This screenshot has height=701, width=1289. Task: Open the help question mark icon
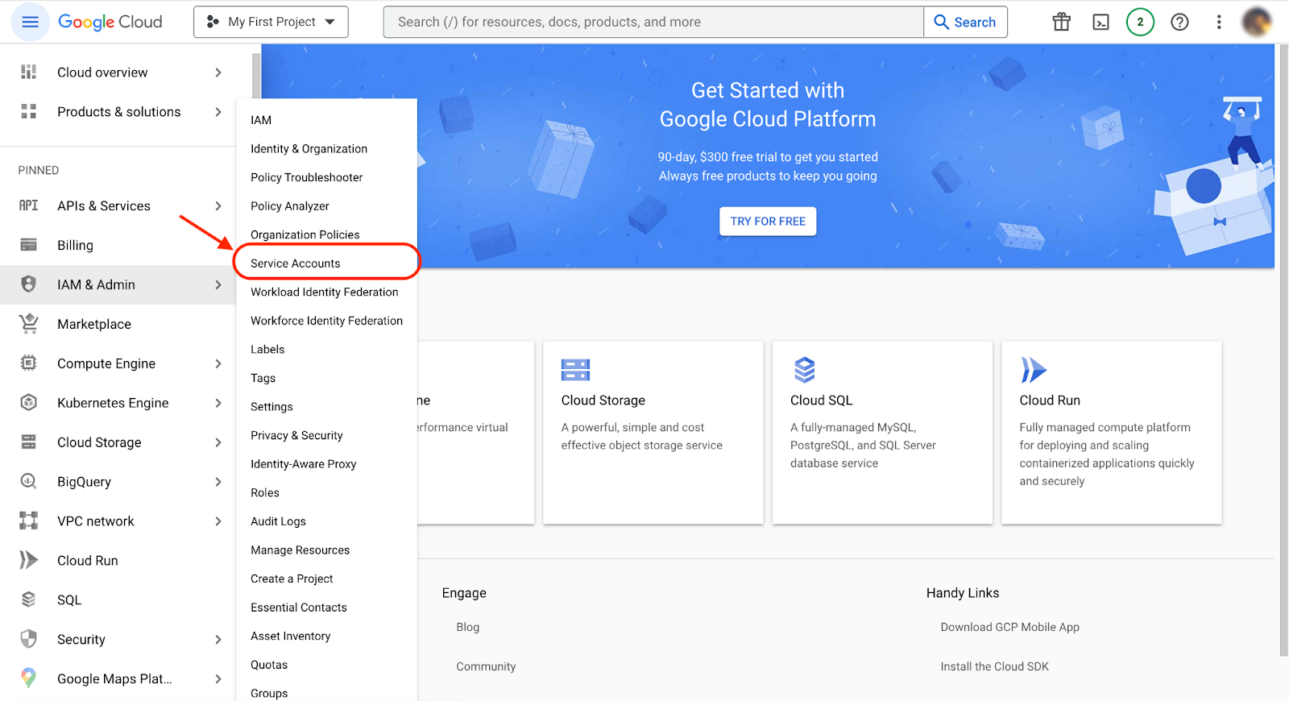click(x=1179, y=22)
